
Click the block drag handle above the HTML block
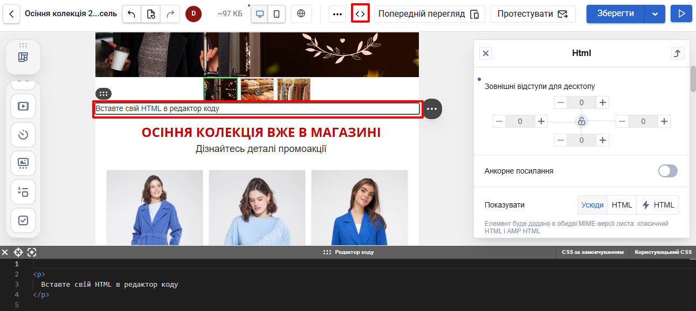click(104, 94)
